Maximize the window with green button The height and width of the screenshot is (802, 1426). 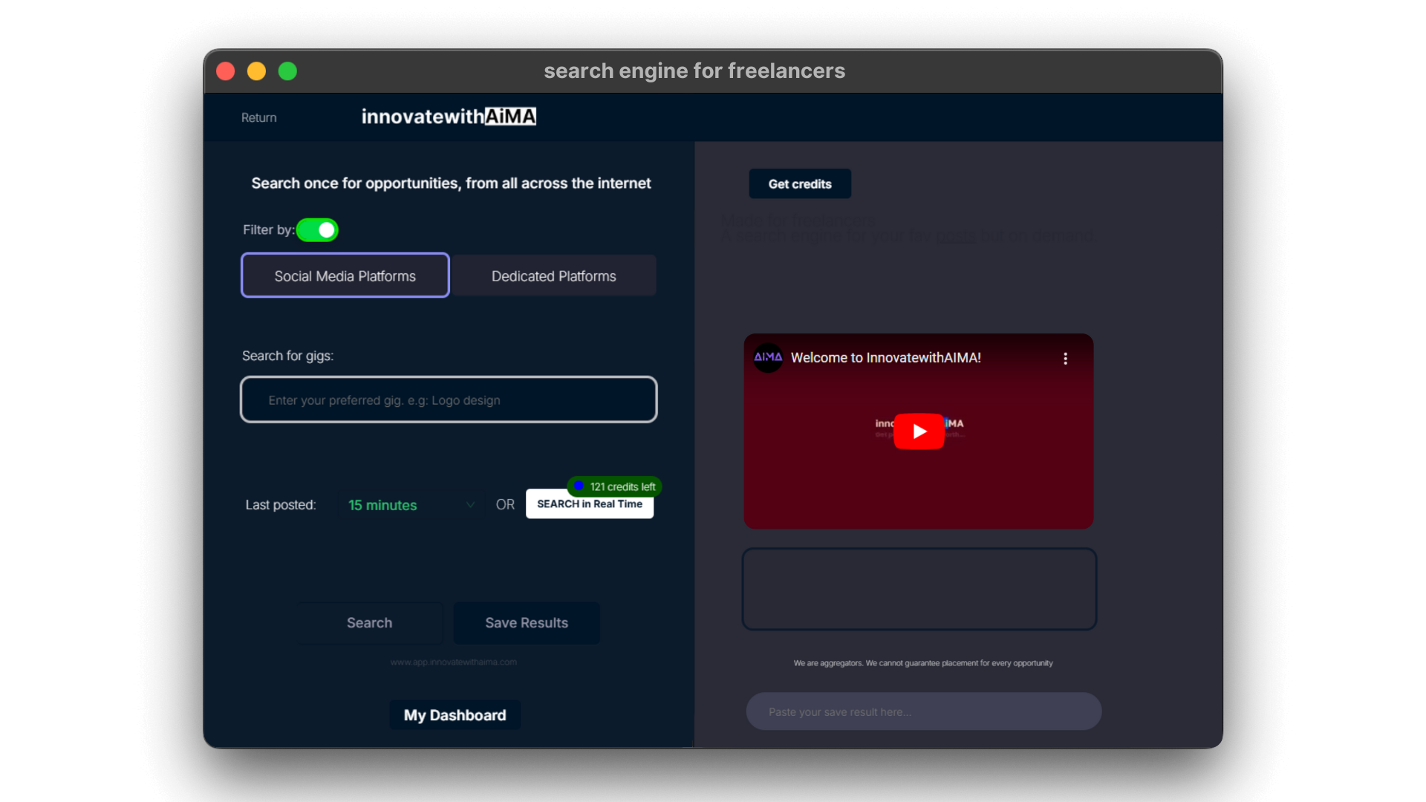pyautogui.click(x=287, y=71)
